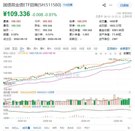This screenshot has height=131, width=135.
Task: Toggle the BOLL main indicator
Action: [x=15, y=128]
